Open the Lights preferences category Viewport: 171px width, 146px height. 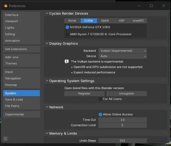coord(21,28)
